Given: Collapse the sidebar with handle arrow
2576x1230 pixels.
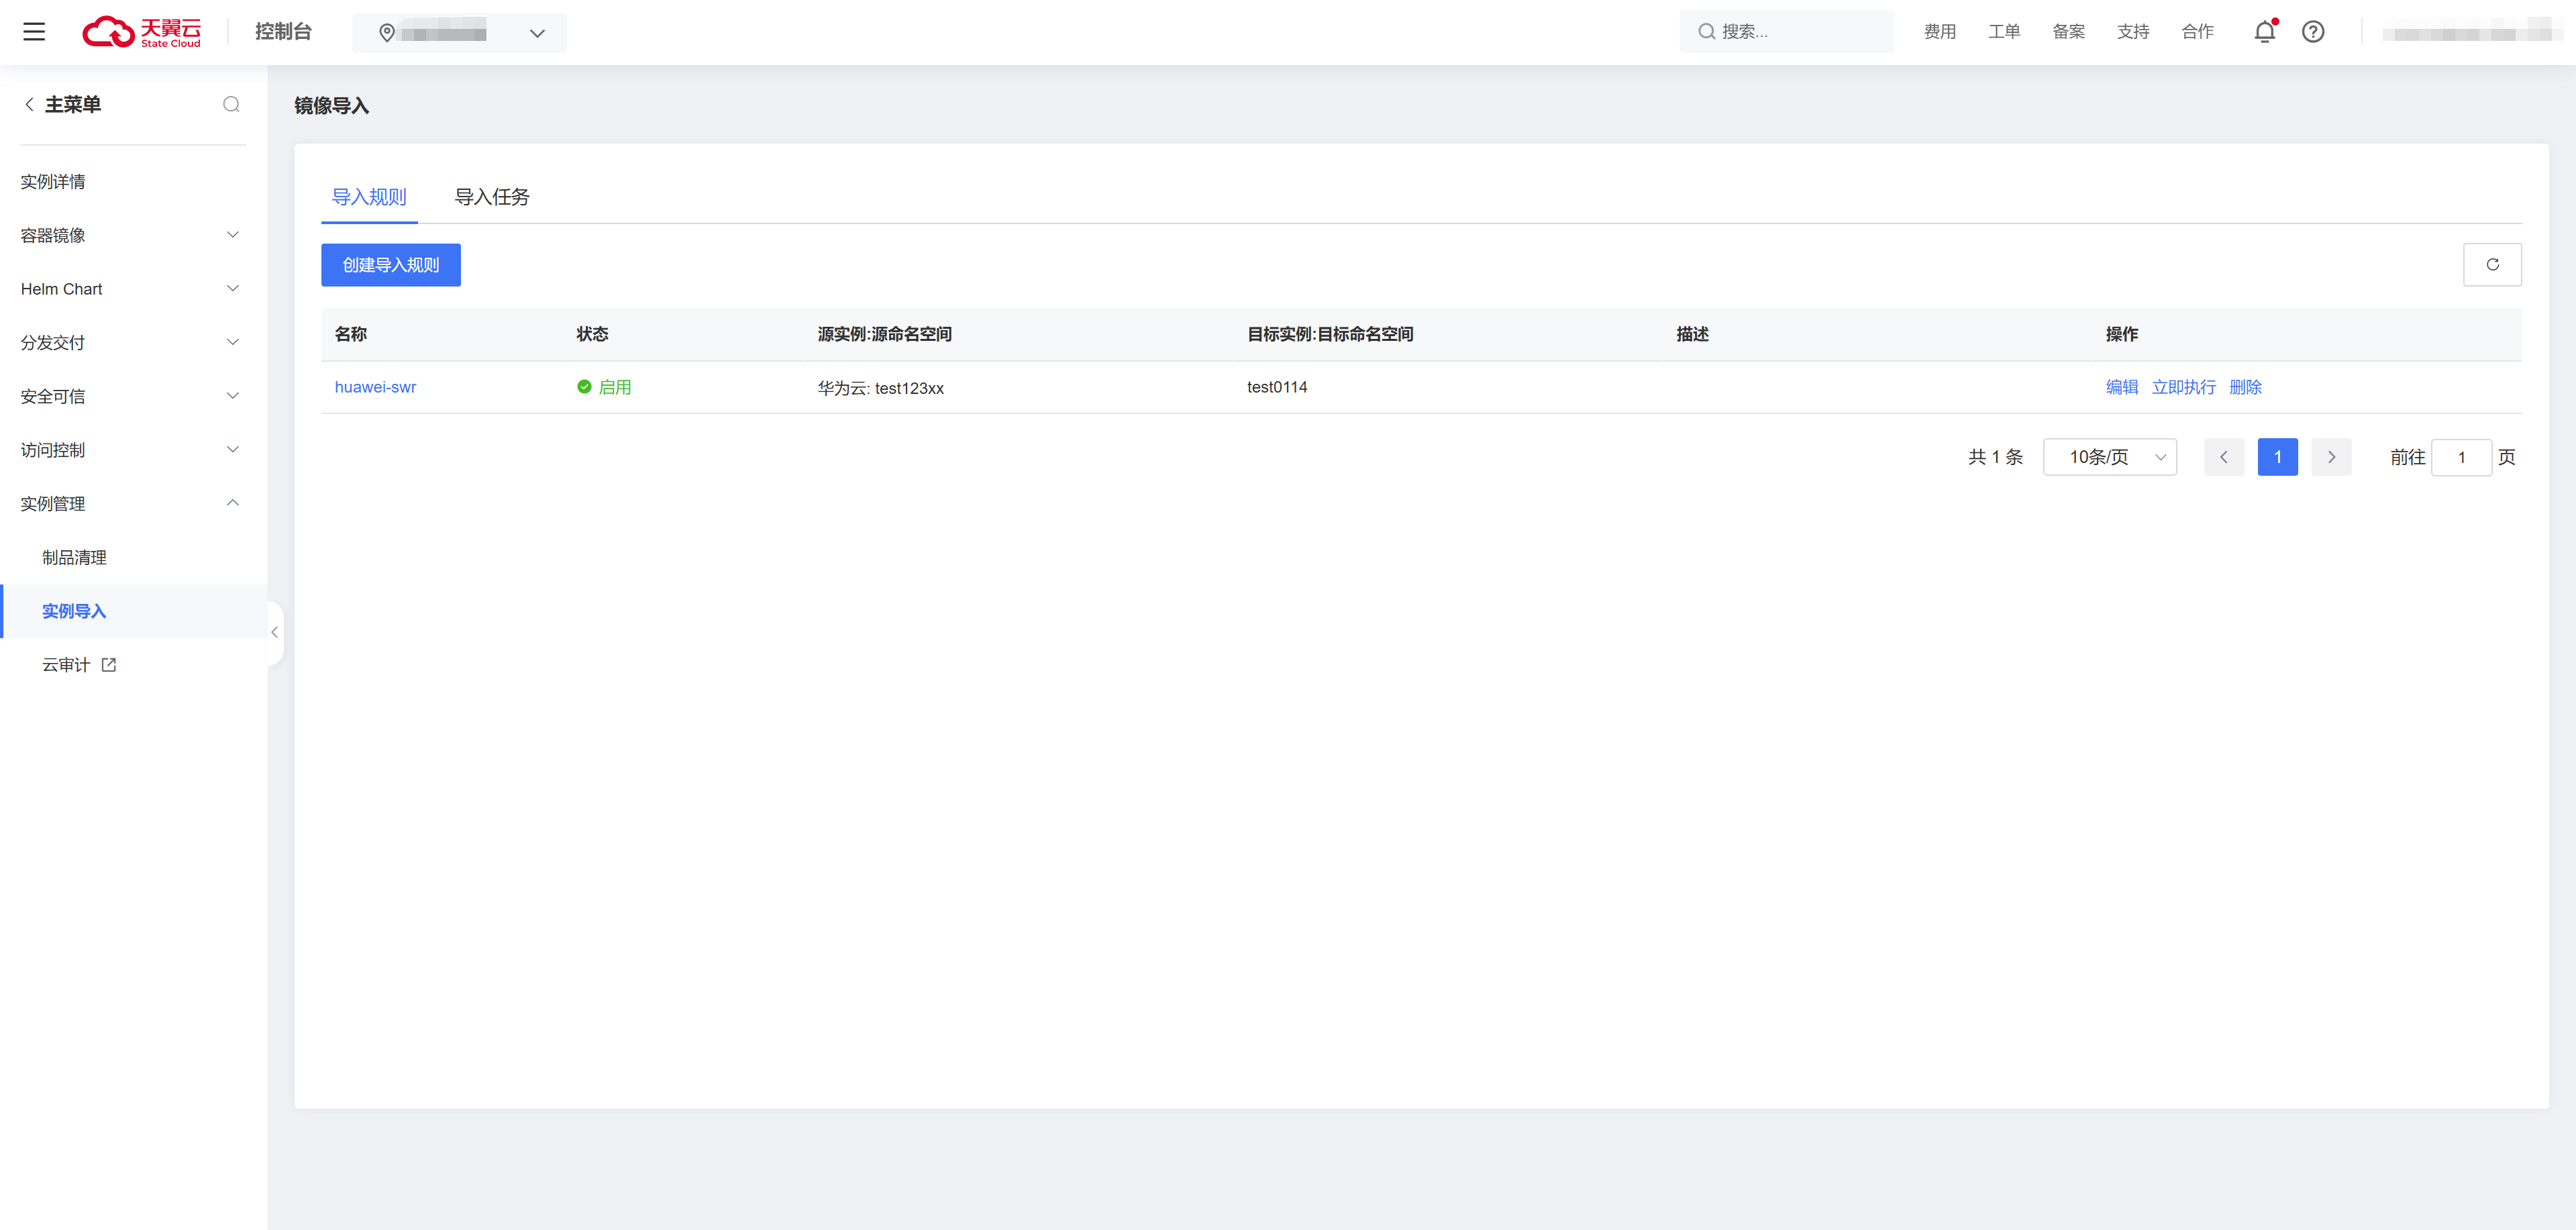Looking at the screenshot, I should 275,632.
